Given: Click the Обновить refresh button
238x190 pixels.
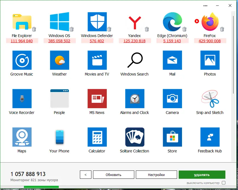Looking at the screenshot, I should (x=114, y=175).
